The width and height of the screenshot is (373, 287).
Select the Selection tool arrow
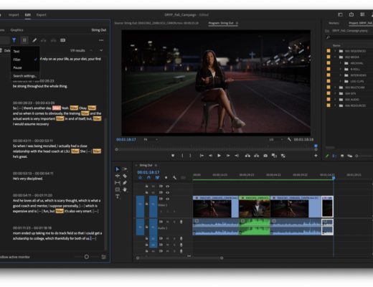pyautogui.click(x=118, y=169)
